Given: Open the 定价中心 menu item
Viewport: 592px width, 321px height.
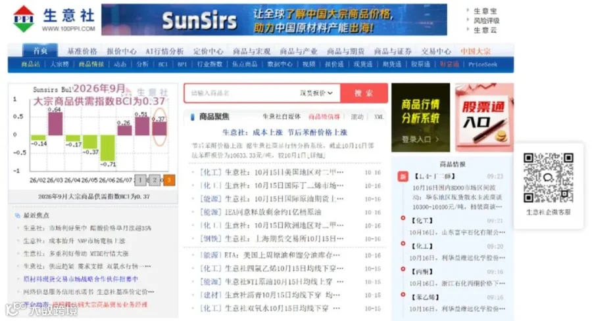Looking at the screenshot, I should tap(208, 51).
